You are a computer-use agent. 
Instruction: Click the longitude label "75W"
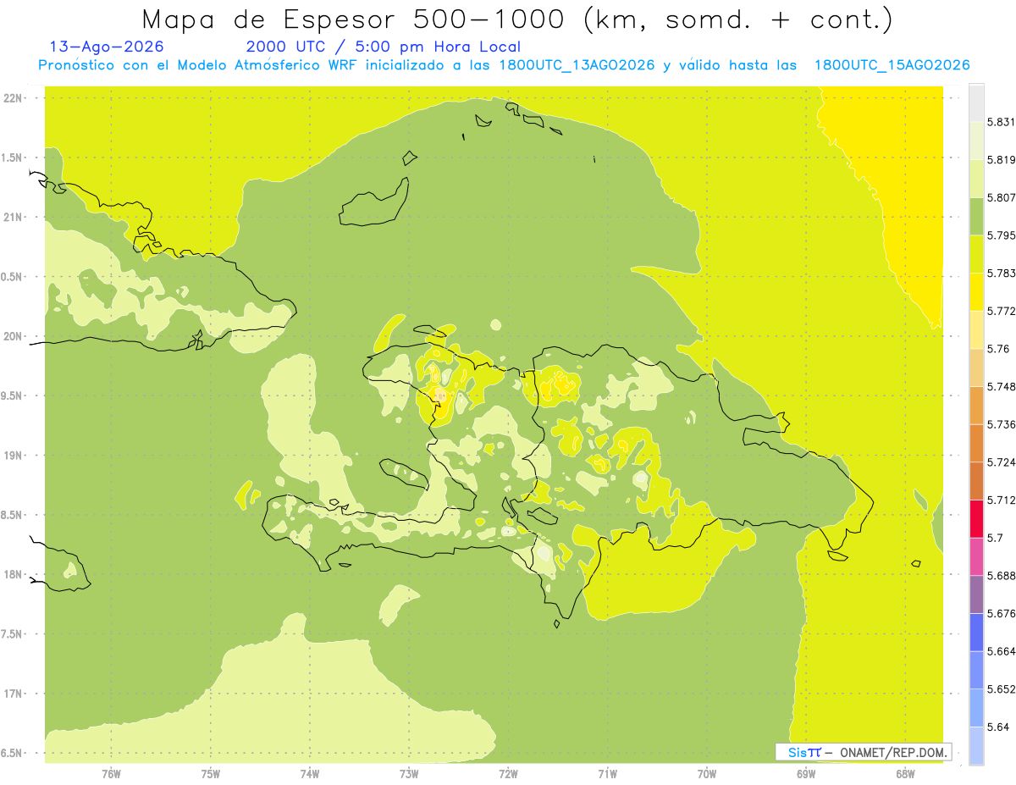211,774
